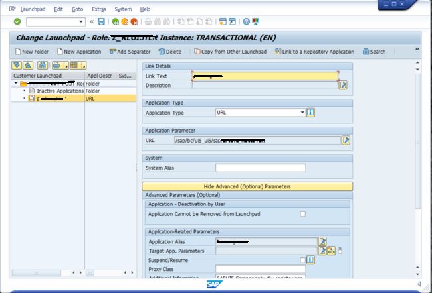Image resolution: width=432 pixels, height=293 pixels.
Task: Click the Last Page navigation icon
Action: [209, 21]
